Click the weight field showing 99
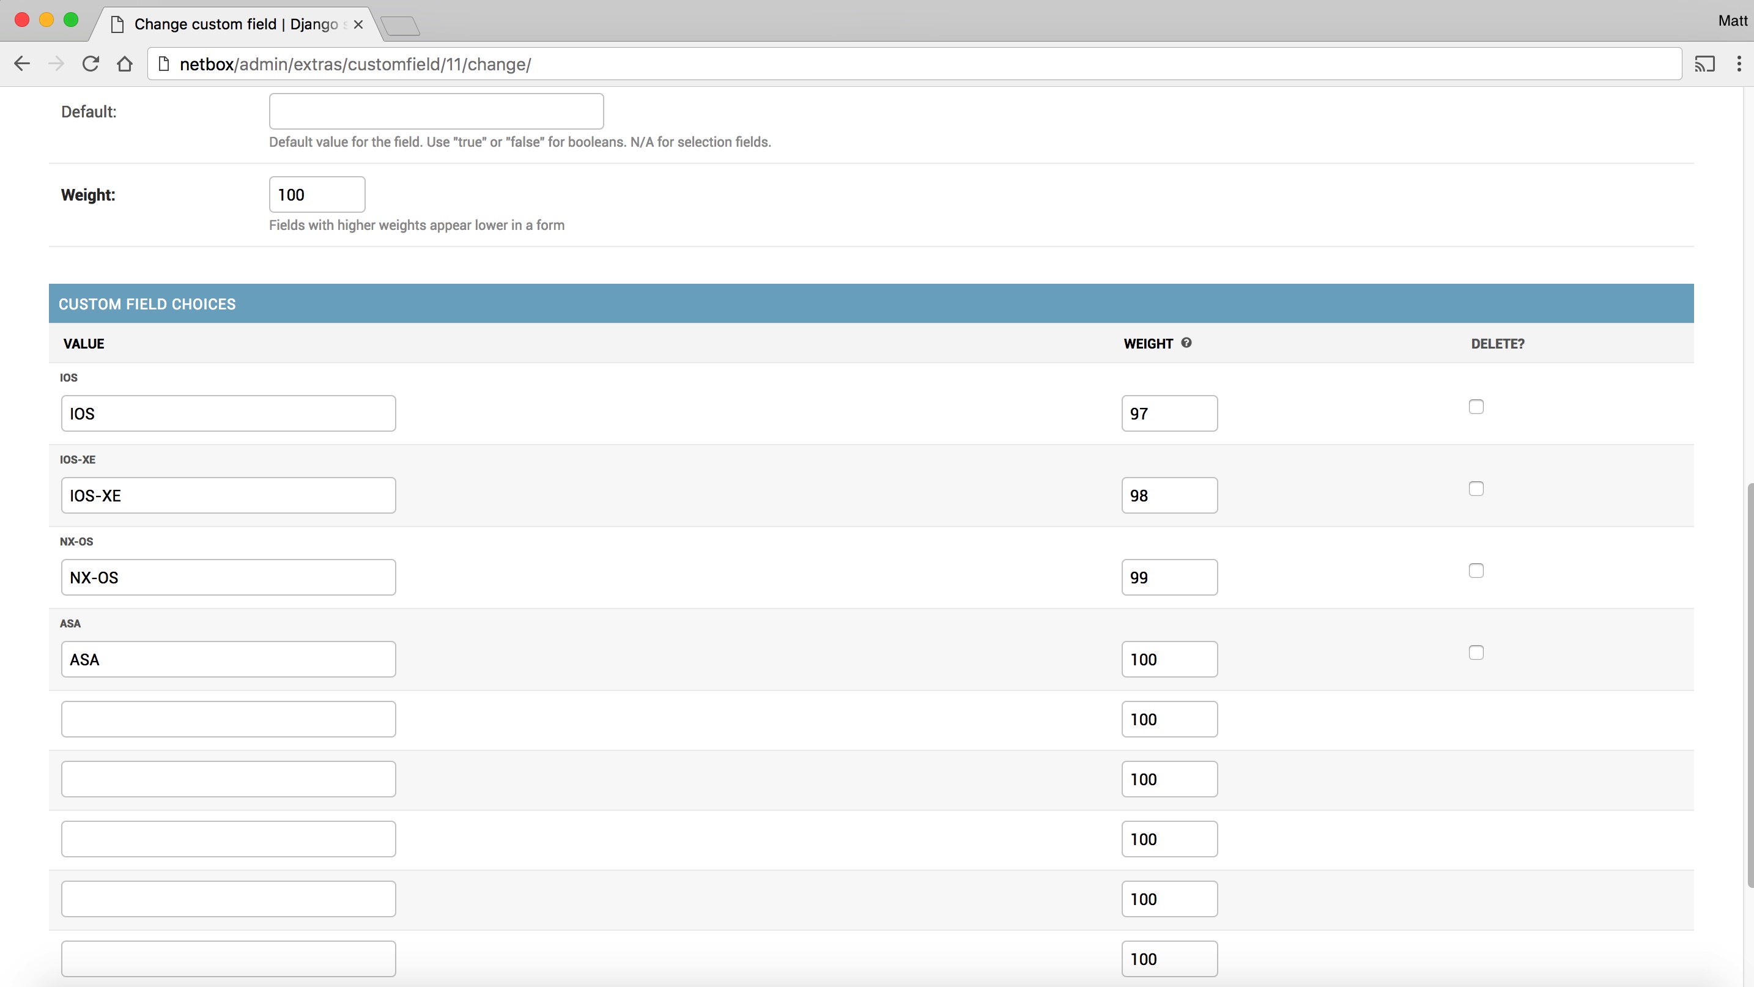 (x=1170, y=577)
